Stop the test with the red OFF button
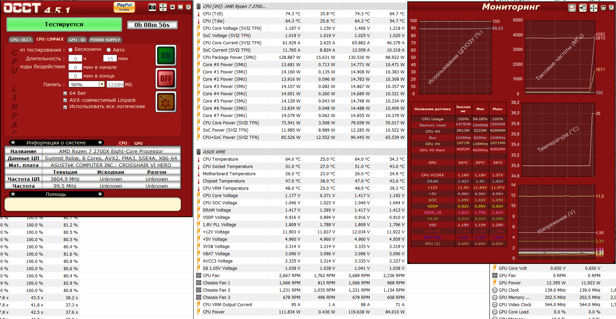The height and width of the screenshot is (319, 616). click(x=166, y=79)
